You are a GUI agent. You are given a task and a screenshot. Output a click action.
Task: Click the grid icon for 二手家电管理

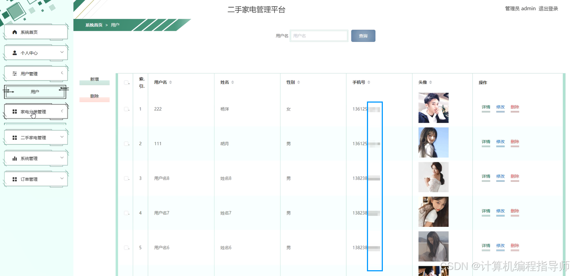(14, 138)
